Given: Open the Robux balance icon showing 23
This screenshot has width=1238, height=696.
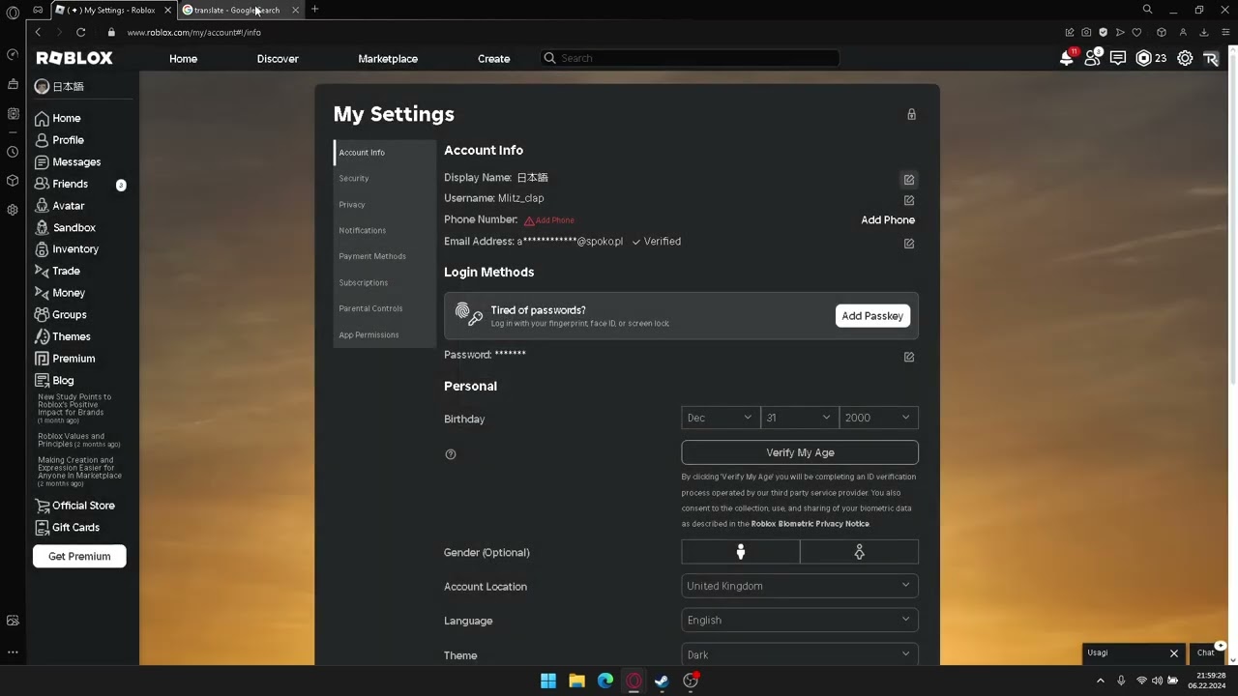Looking at the screenshot, I should pos(1151,58).
